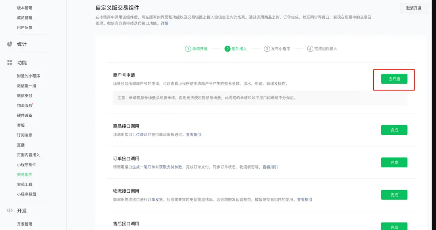Click 完成 button for 商品接口调用
Viewport: 436px width, 230px height.
394,130
